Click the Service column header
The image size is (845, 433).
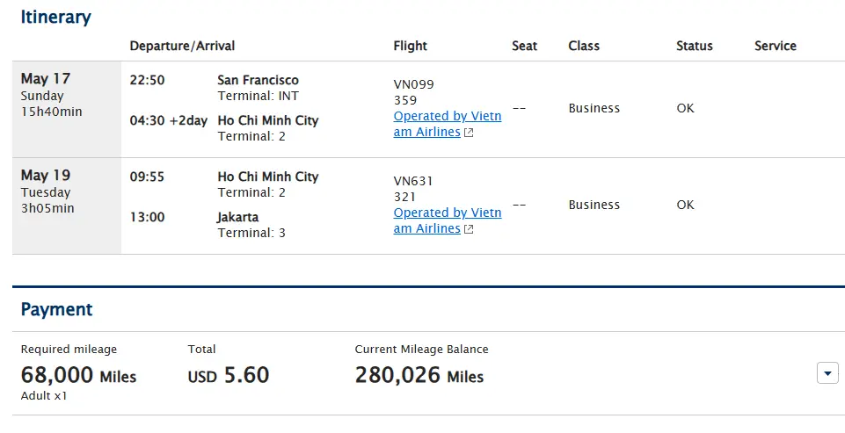pos(775,46)
